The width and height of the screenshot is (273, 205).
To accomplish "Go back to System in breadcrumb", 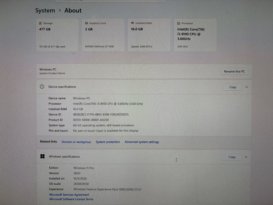I will pos(45,11).
